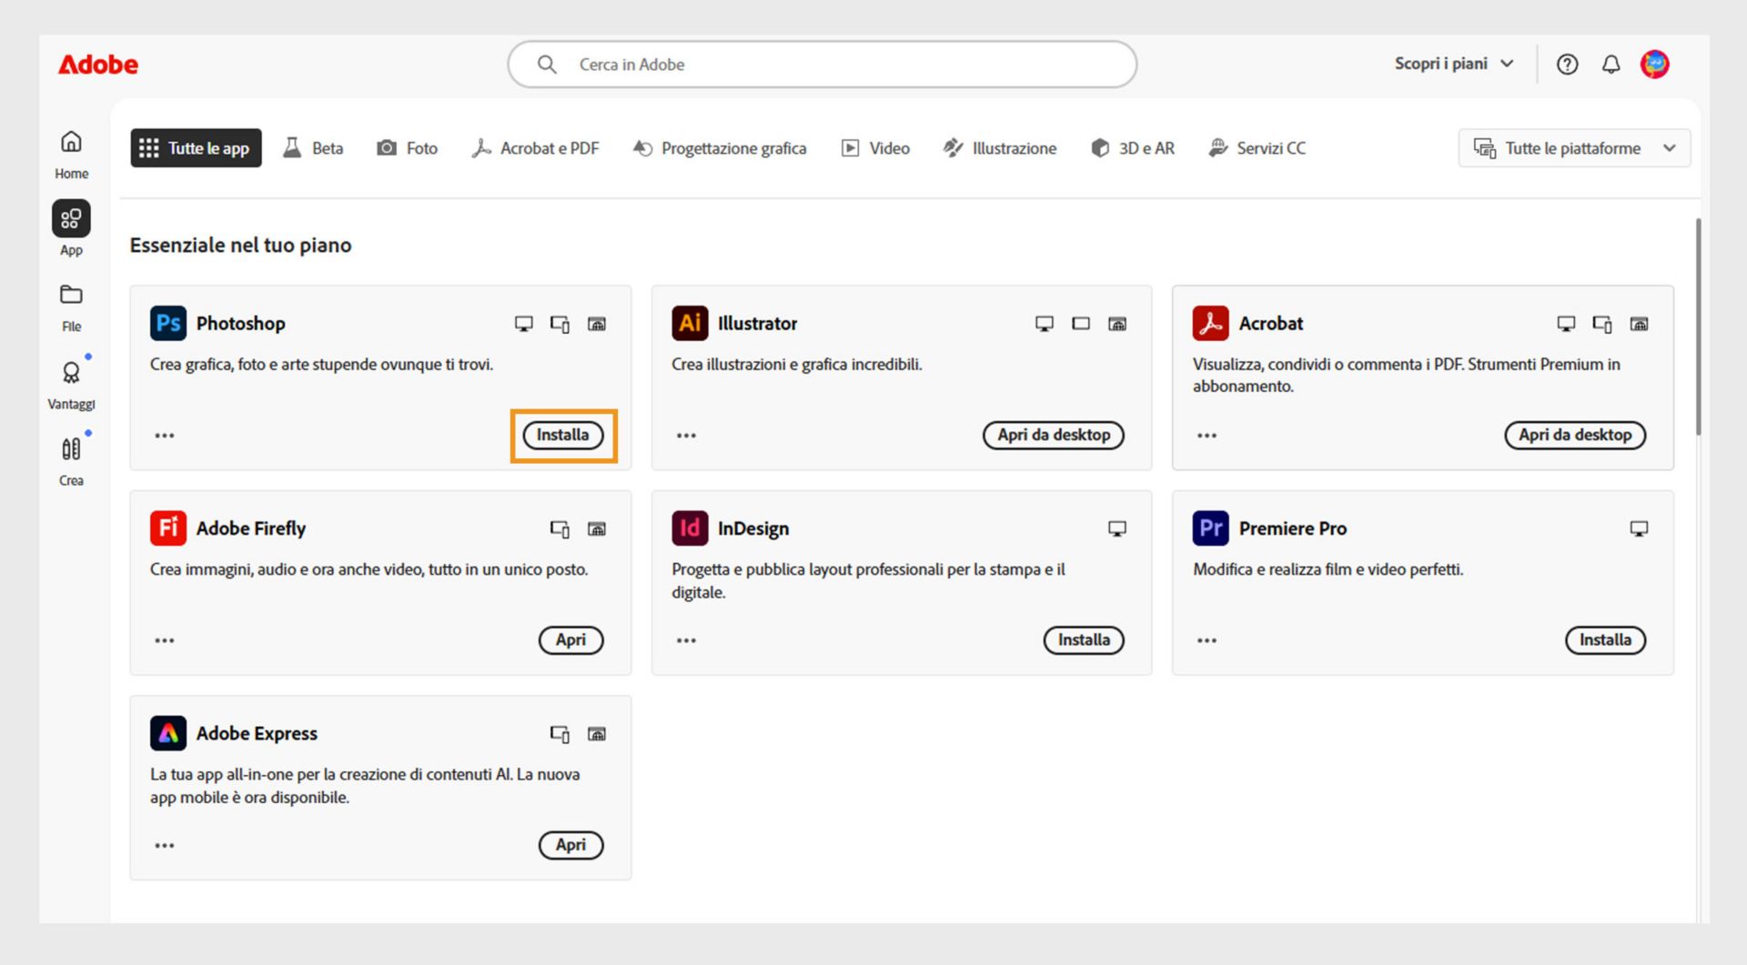Open the notifications bell

(x=1611, y=65)
